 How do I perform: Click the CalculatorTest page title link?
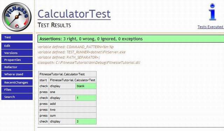pyautogui.click(x=74, y=14)
